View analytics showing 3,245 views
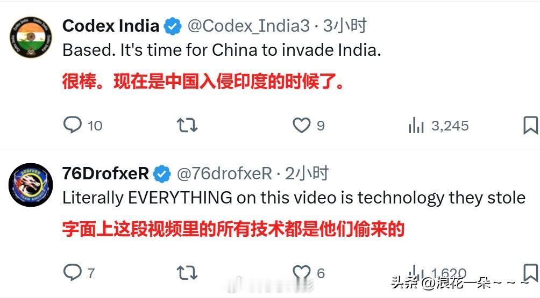Screen dimensions: 540x298 pyautogui.click(x=438, y=126)
